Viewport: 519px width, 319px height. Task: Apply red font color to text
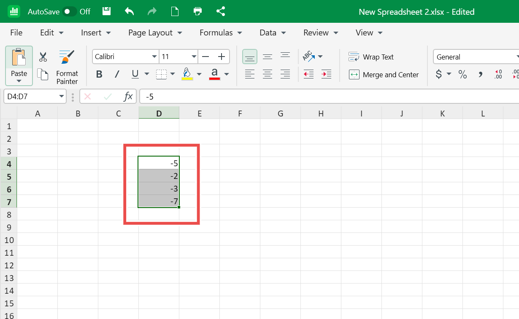coord(214,74)
